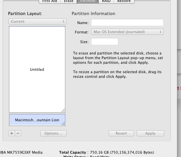Viewport: 181px width, 157px height.
Task: Select the Macintosh...ountain Lion partition
Action: 37,120
